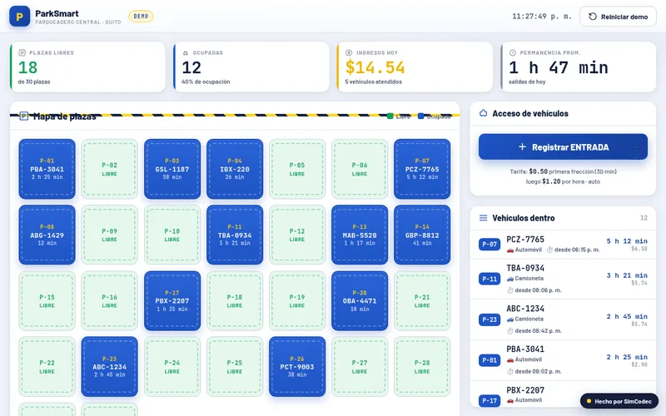Viewport: 666px width, 416px height.
Task: Select occupied space P-26 PCT-9003
Action: click(x=297, y=367)
